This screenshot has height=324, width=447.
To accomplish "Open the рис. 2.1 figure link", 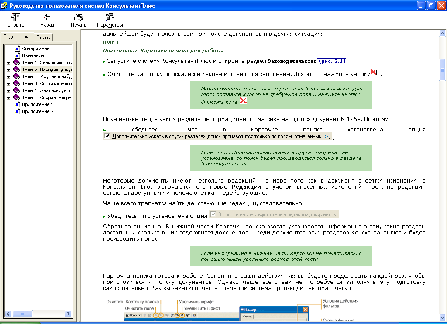I will [x=332, y=61].
